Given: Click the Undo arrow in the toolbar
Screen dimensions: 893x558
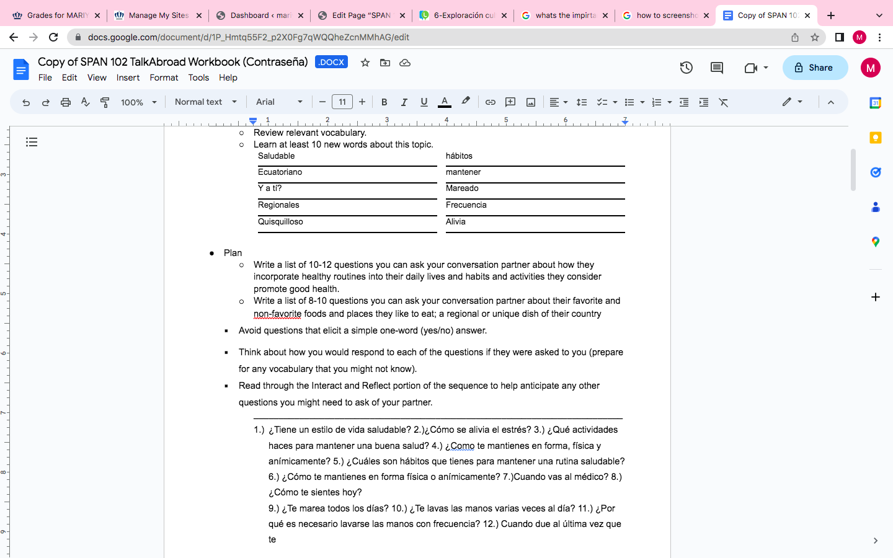Looking at the screenshot, I should 26,102.
